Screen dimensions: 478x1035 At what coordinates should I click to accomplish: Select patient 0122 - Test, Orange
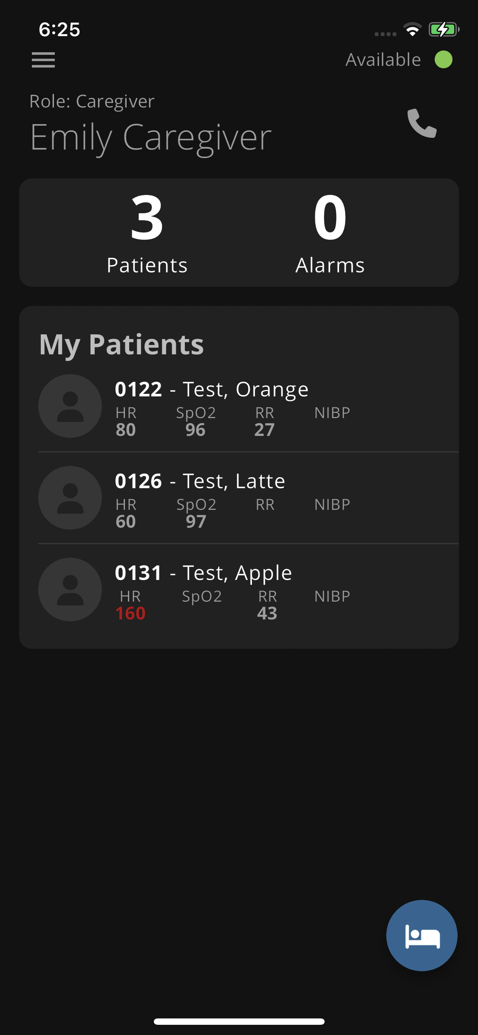[249, 406]
